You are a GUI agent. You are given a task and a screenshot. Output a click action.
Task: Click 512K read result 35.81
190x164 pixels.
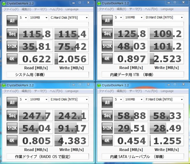point(36,46)
